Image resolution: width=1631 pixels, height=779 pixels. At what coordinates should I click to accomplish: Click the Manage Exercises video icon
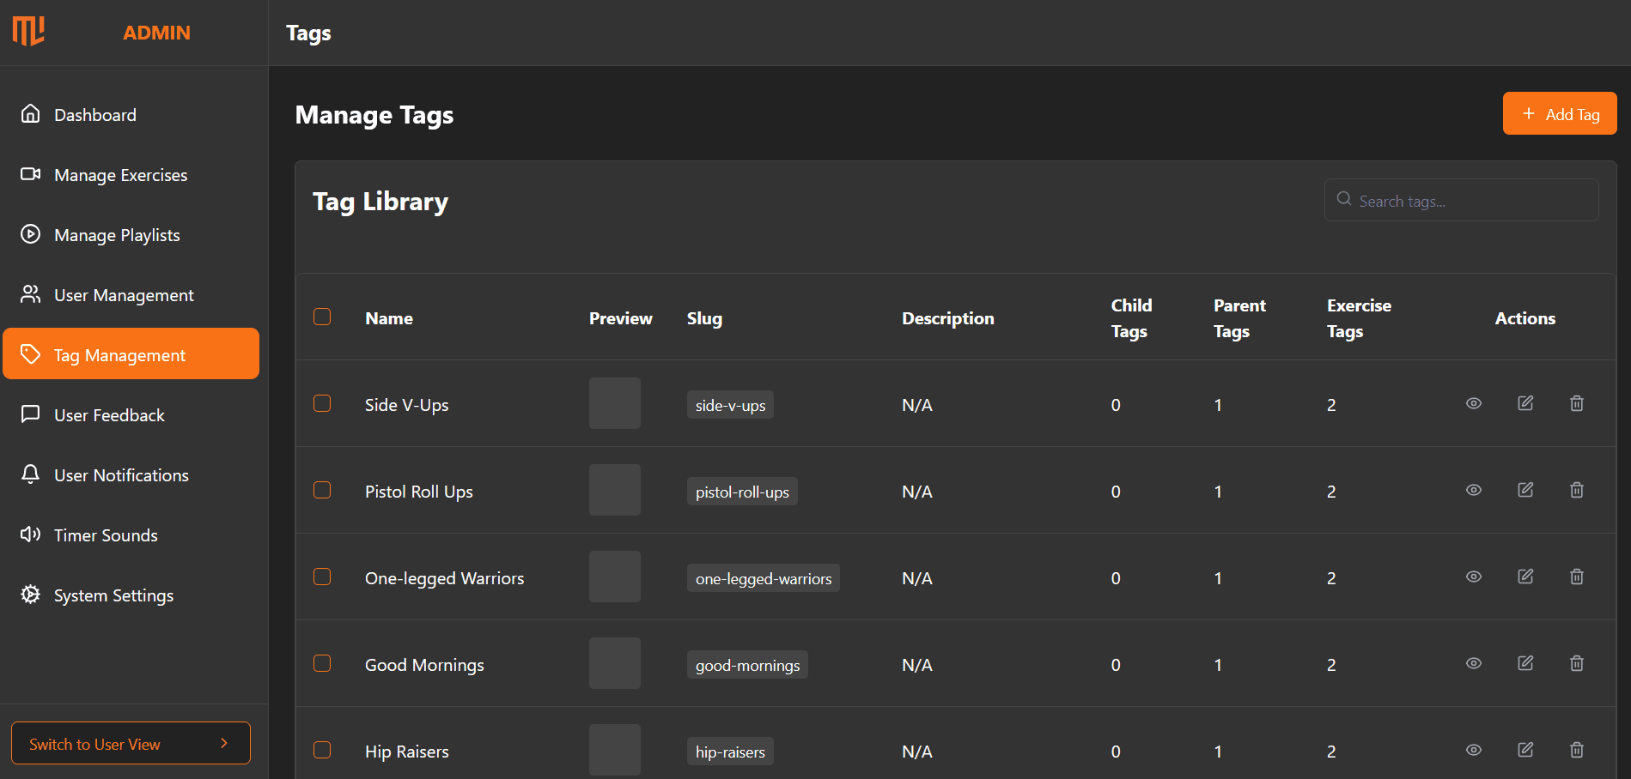[x=30, y=173]
